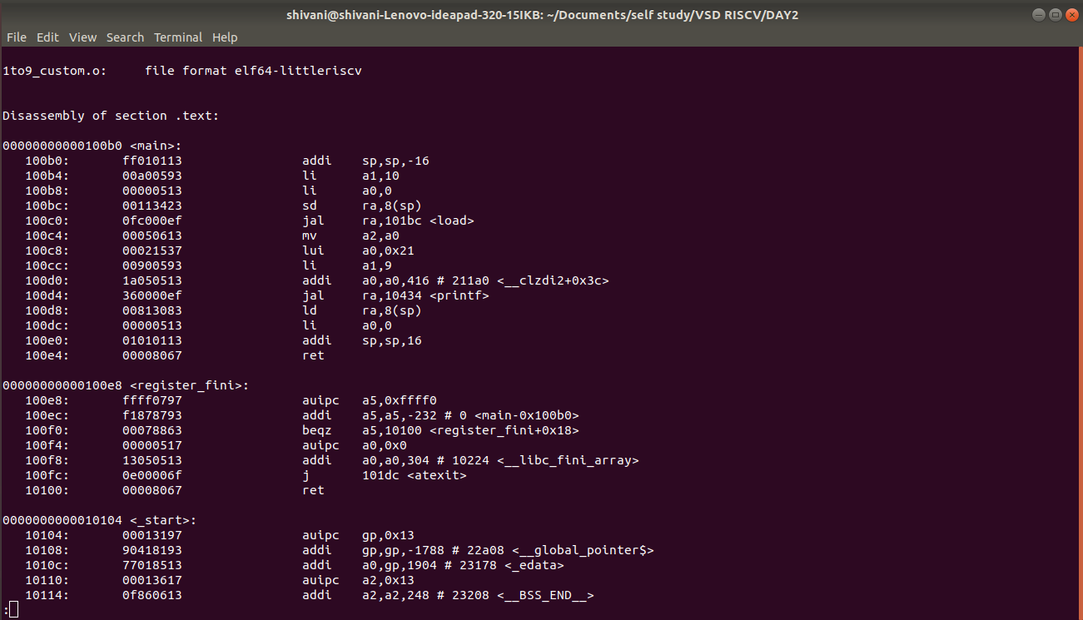Click the opcode 0f860613
The width and height of the screenshot is (1083, 620).
coord(152,595)
